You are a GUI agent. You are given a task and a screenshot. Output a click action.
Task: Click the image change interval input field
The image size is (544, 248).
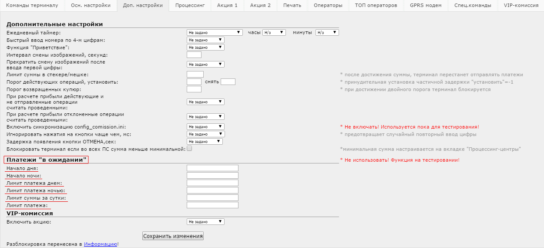coord(194,55)
